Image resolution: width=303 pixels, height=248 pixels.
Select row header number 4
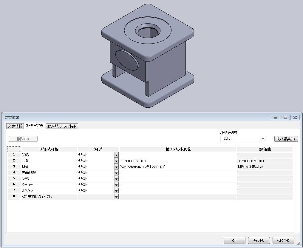tap(14, 173)
